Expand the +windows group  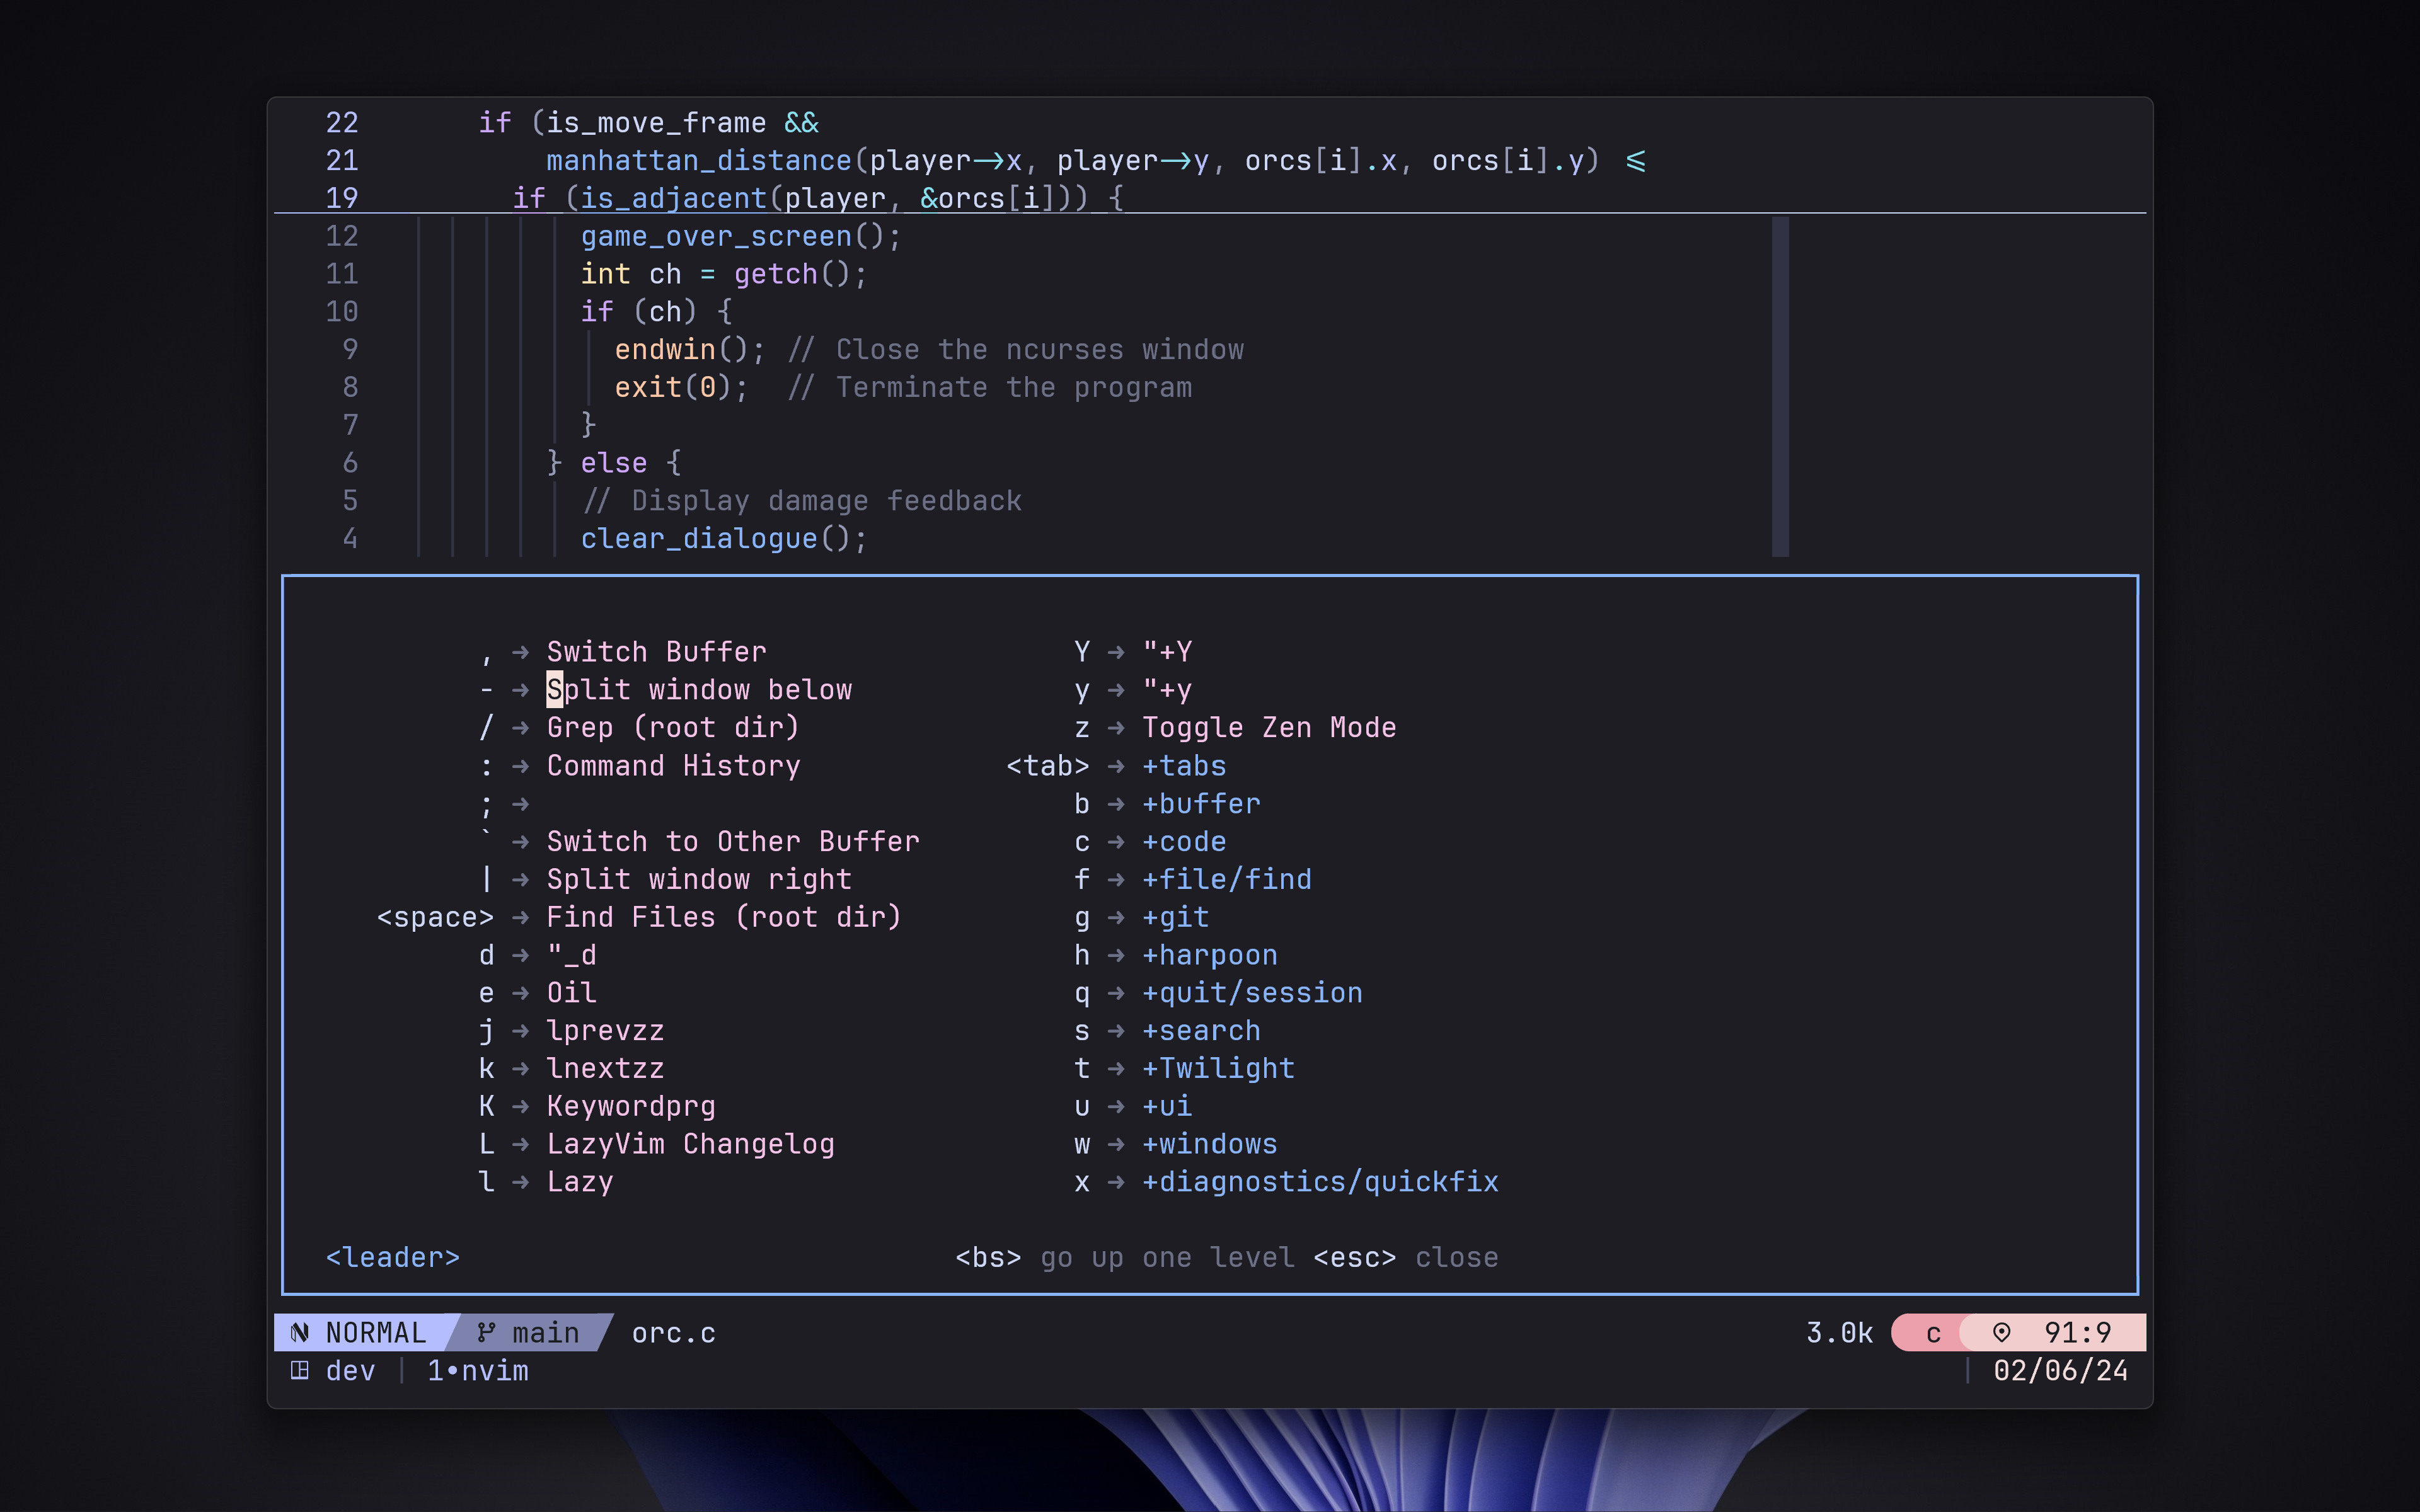pos(1210,1144)
